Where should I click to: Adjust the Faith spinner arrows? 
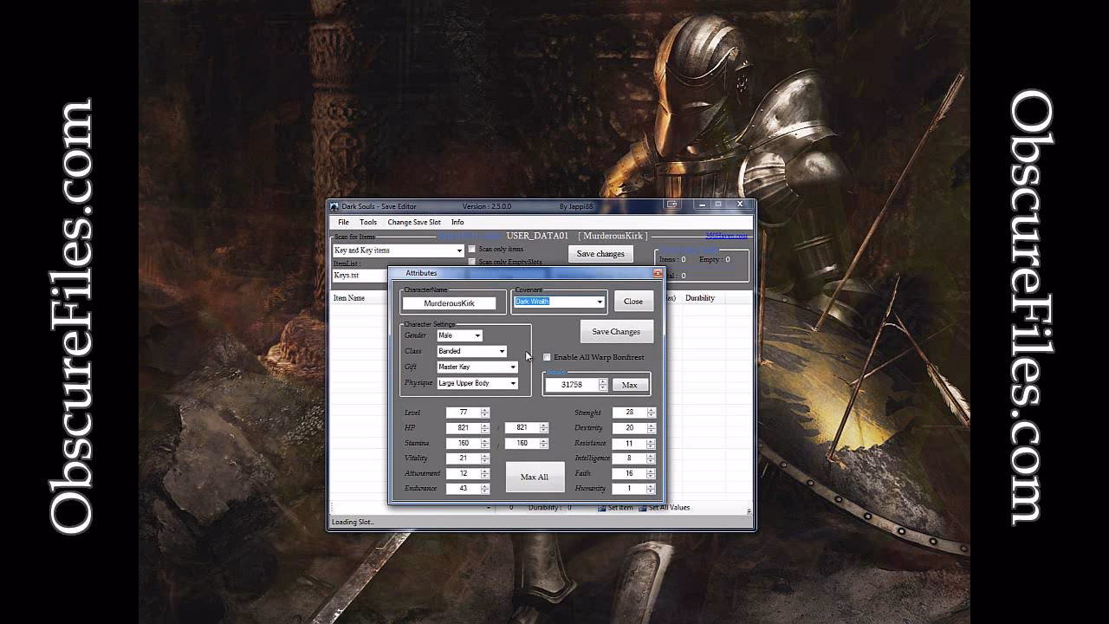tap(651, 473)
